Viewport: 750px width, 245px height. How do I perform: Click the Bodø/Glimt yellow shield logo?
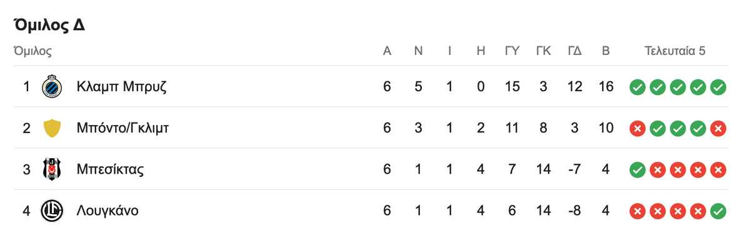tap(52, 128)
